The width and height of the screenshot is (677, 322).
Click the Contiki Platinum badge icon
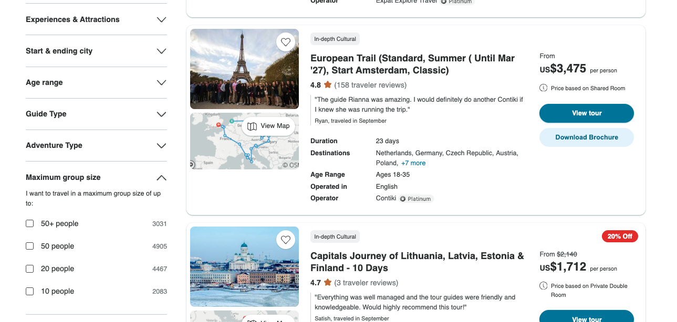[403, 199]
